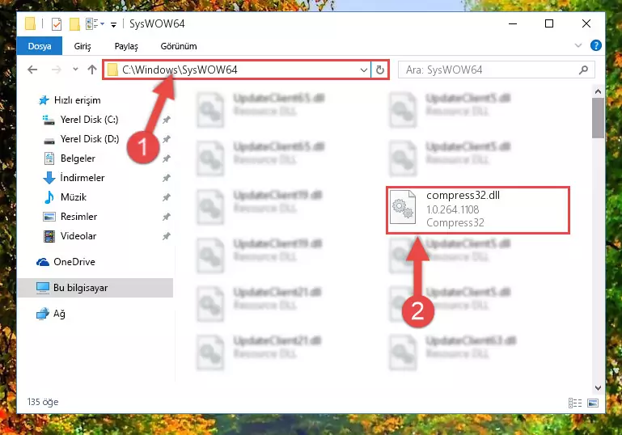Close the SysWOW64 window
This screenshot has width=622, height=435.
[x=586, y=23]
